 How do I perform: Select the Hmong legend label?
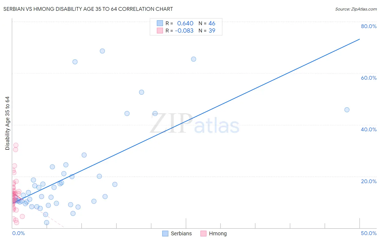[x=218, y=233]
